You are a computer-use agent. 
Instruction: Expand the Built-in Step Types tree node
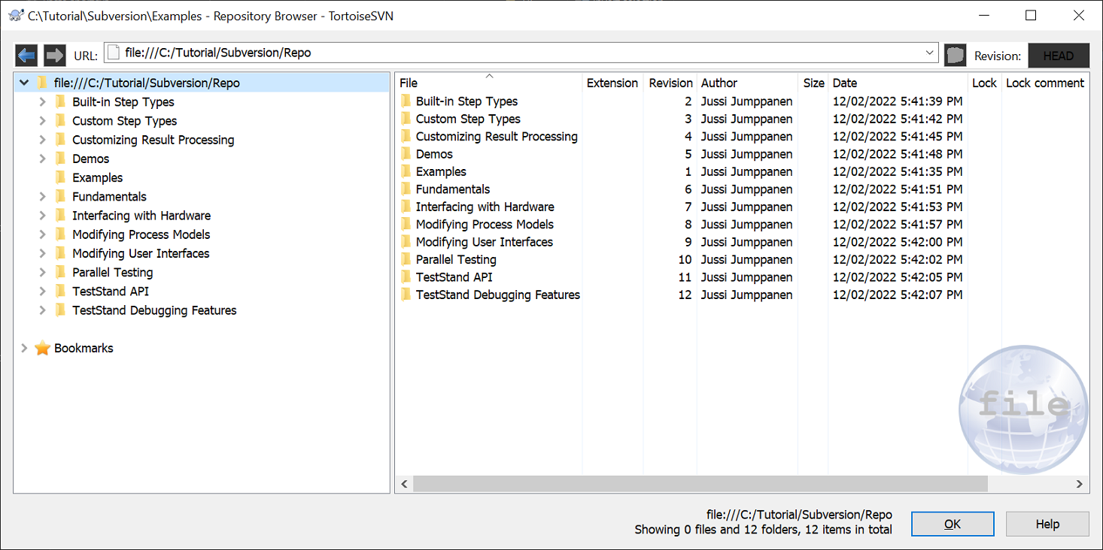(42, 101)
